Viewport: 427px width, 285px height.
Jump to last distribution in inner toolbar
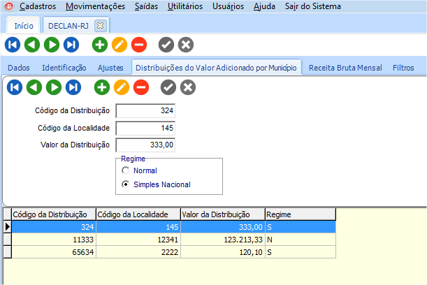tap(73, 87)
